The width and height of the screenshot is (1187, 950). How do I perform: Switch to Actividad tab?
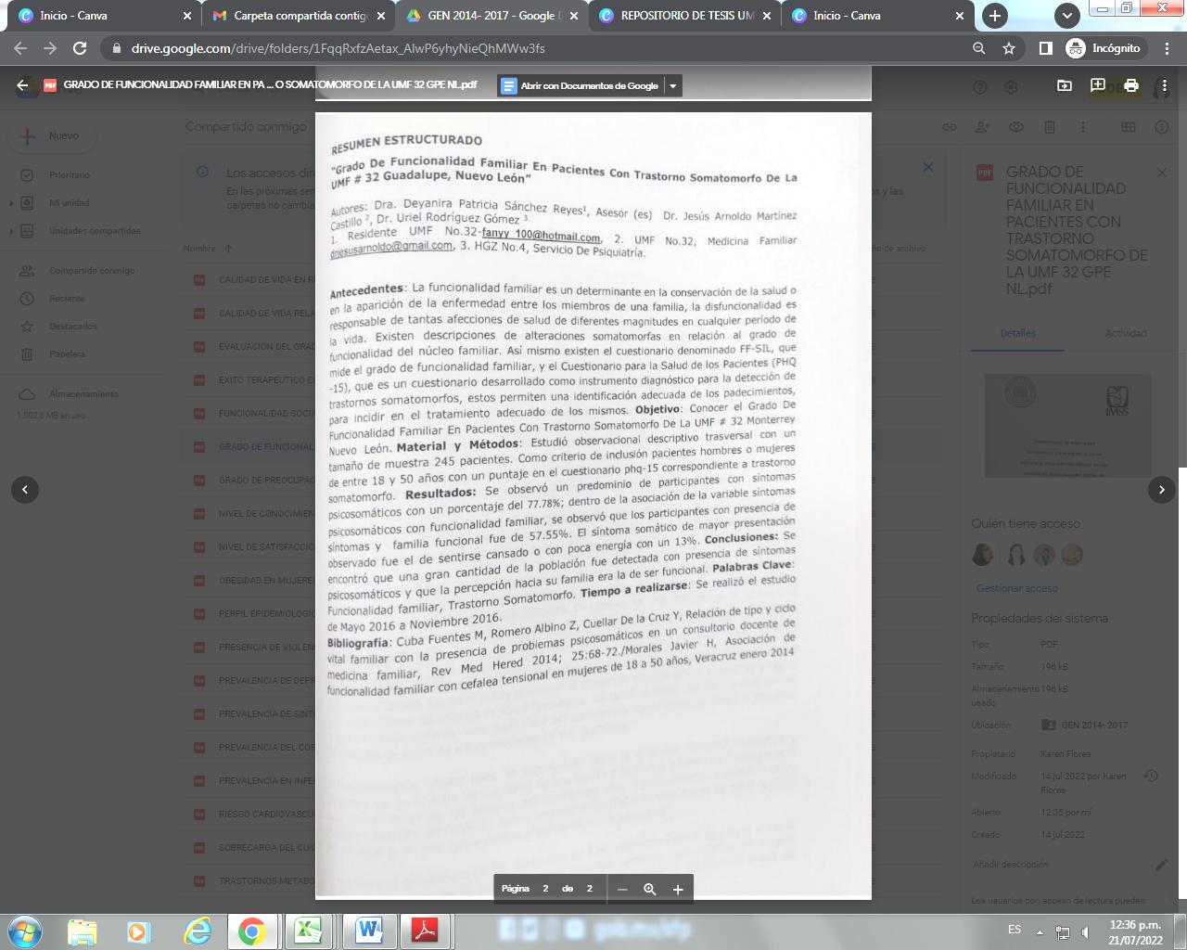tap(1126, 333)
